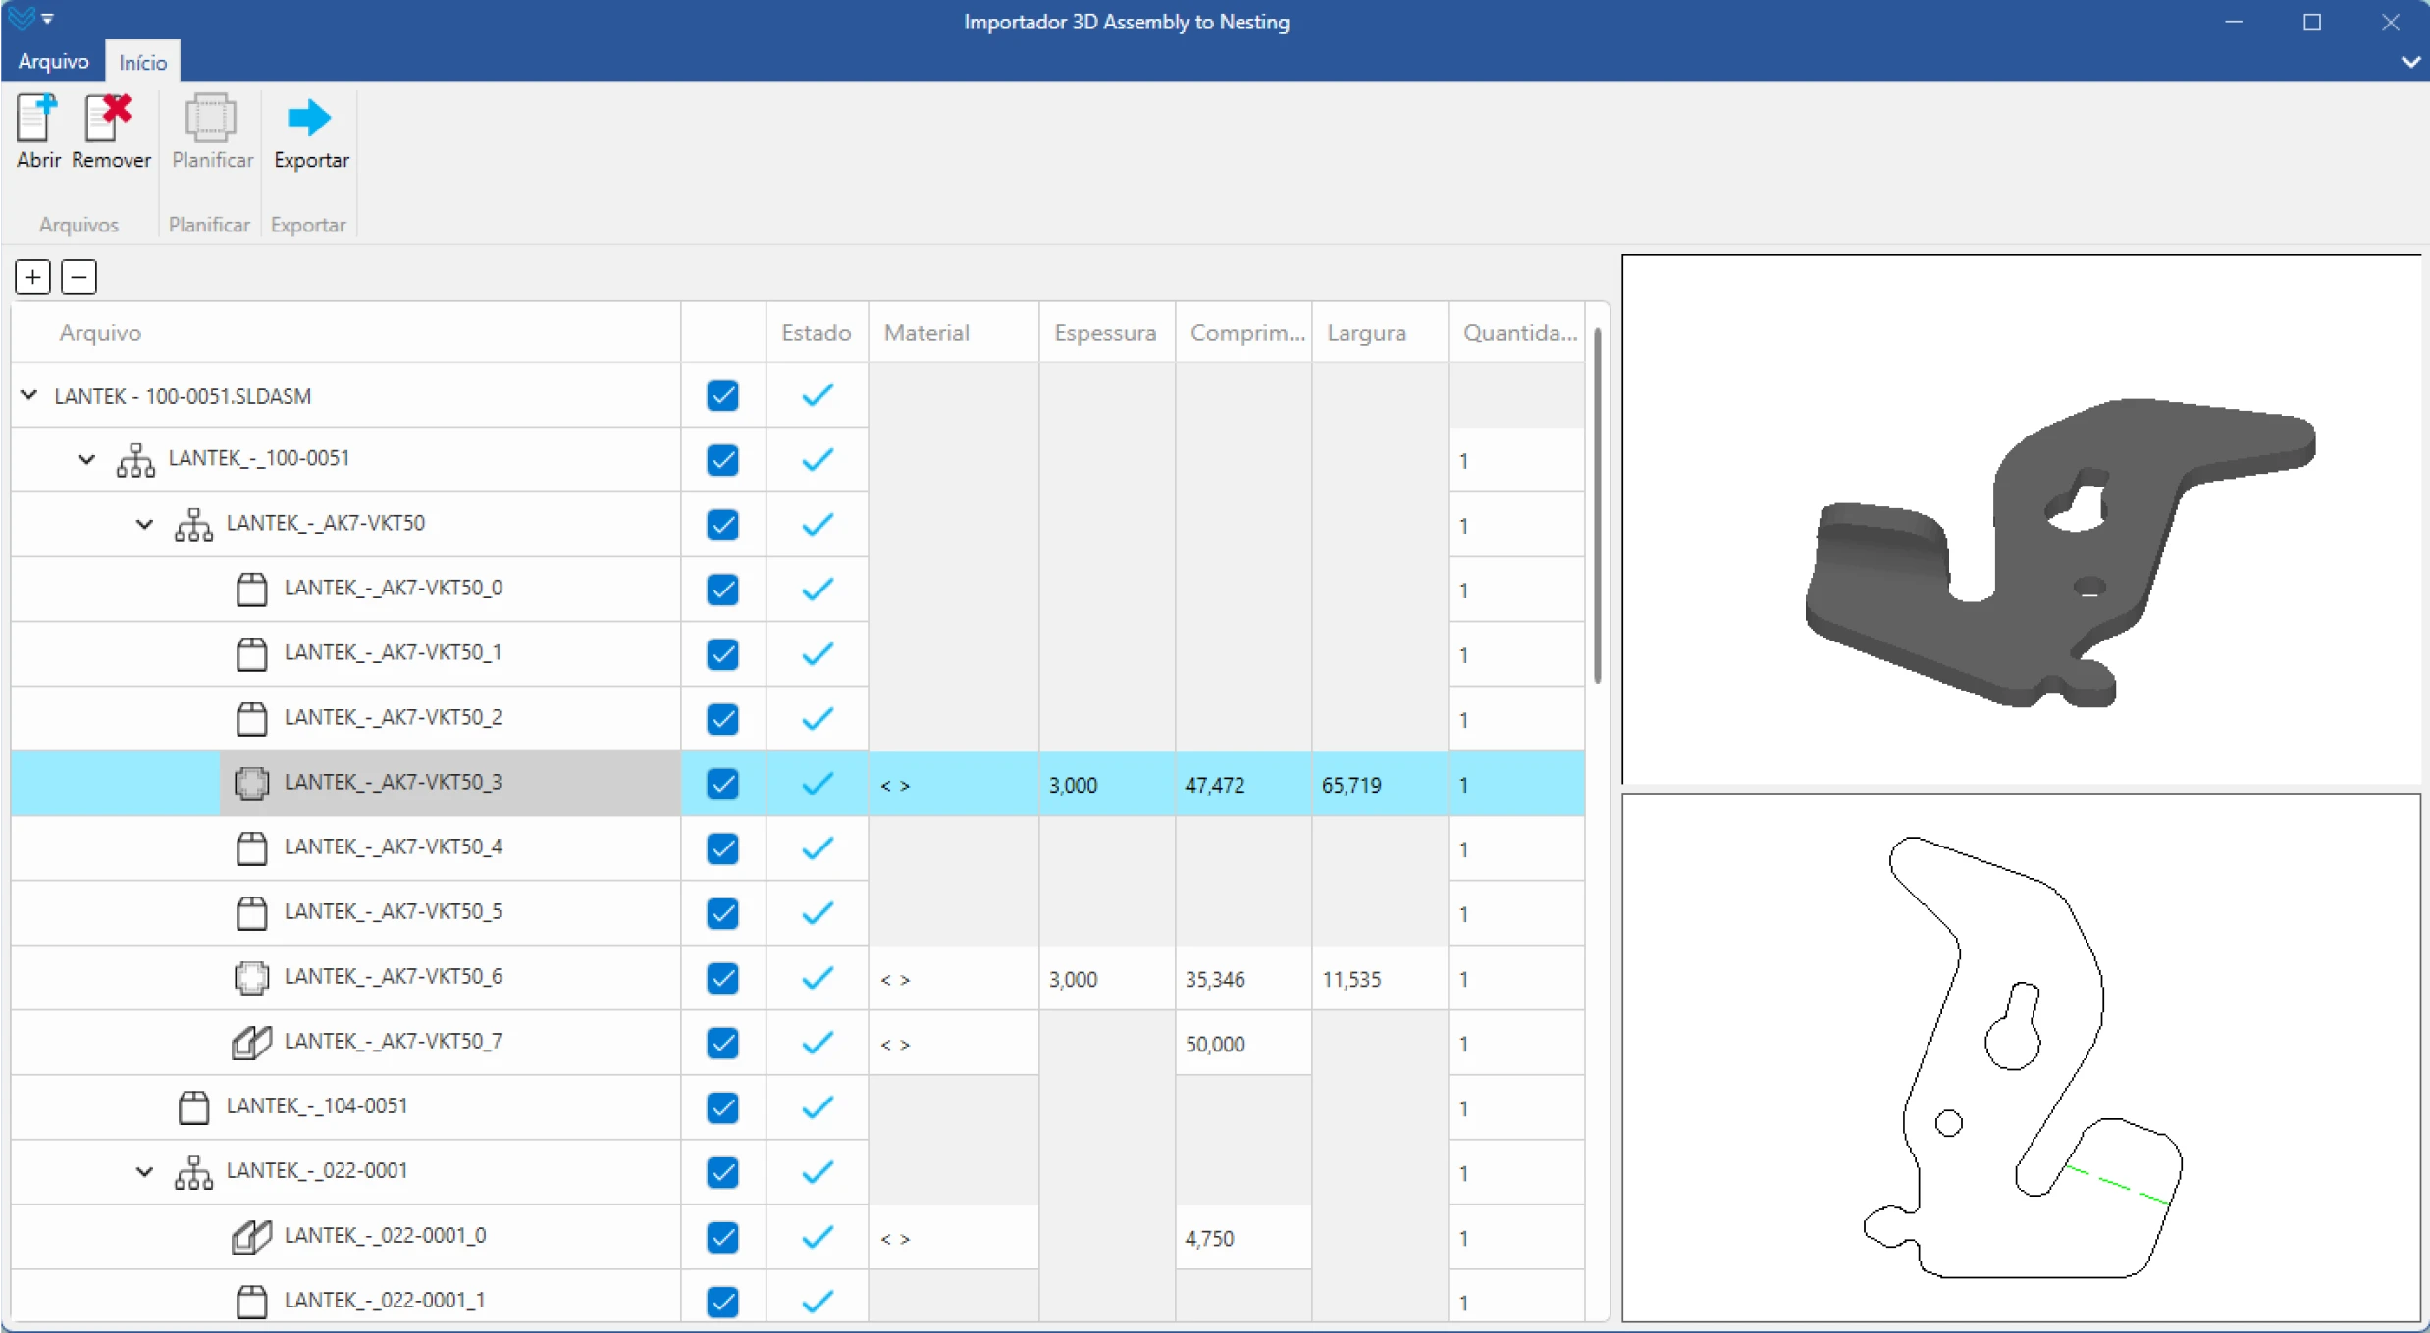Click the part icon of LANTEK_-_AK7-VKT50_4
The height and width of the screenshot is (1333, 2430).
click(x=251, y=847)
